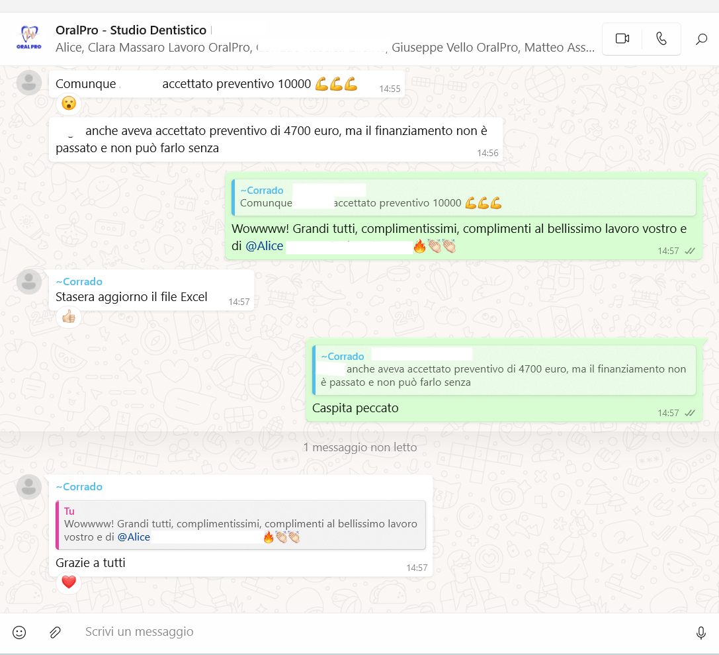
Task: Jump to quoted 'preventivo di 4700 euro' message
Action: [x=503, y=370]
